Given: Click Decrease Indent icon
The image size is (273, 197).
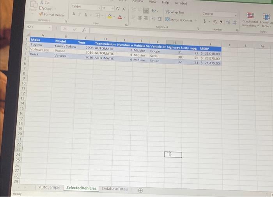Looking at the screenshot, I should pos(153,19).
